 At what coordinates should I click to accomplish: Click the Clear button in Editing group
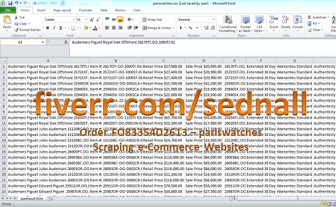point(315,30)
